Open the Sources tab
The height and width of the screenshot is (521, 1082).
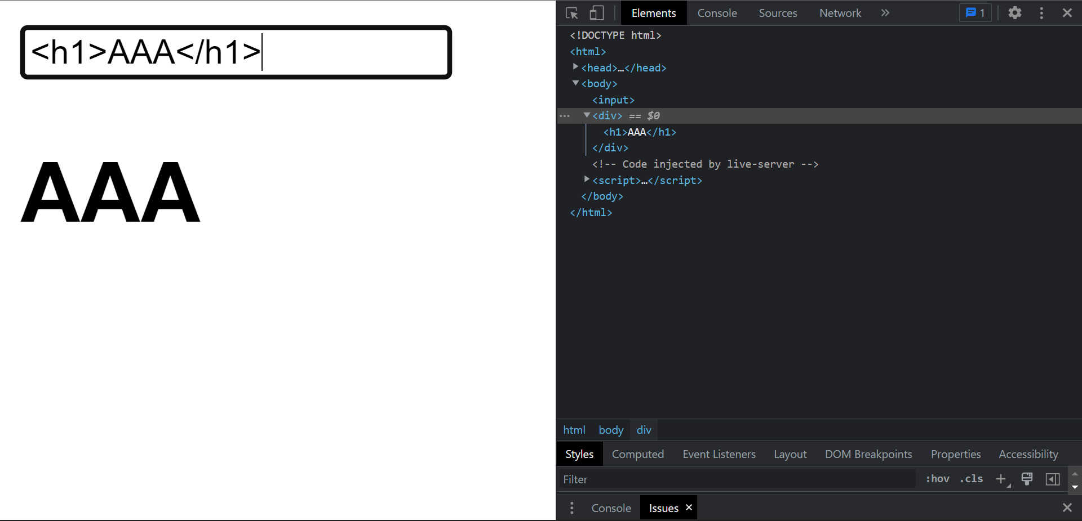778,13
